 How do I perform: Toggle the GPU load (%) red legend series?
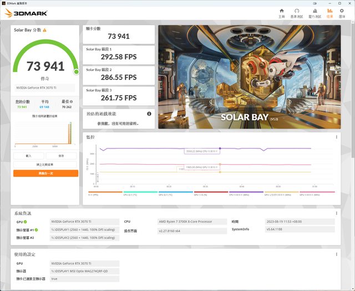(x=202, y=194)
